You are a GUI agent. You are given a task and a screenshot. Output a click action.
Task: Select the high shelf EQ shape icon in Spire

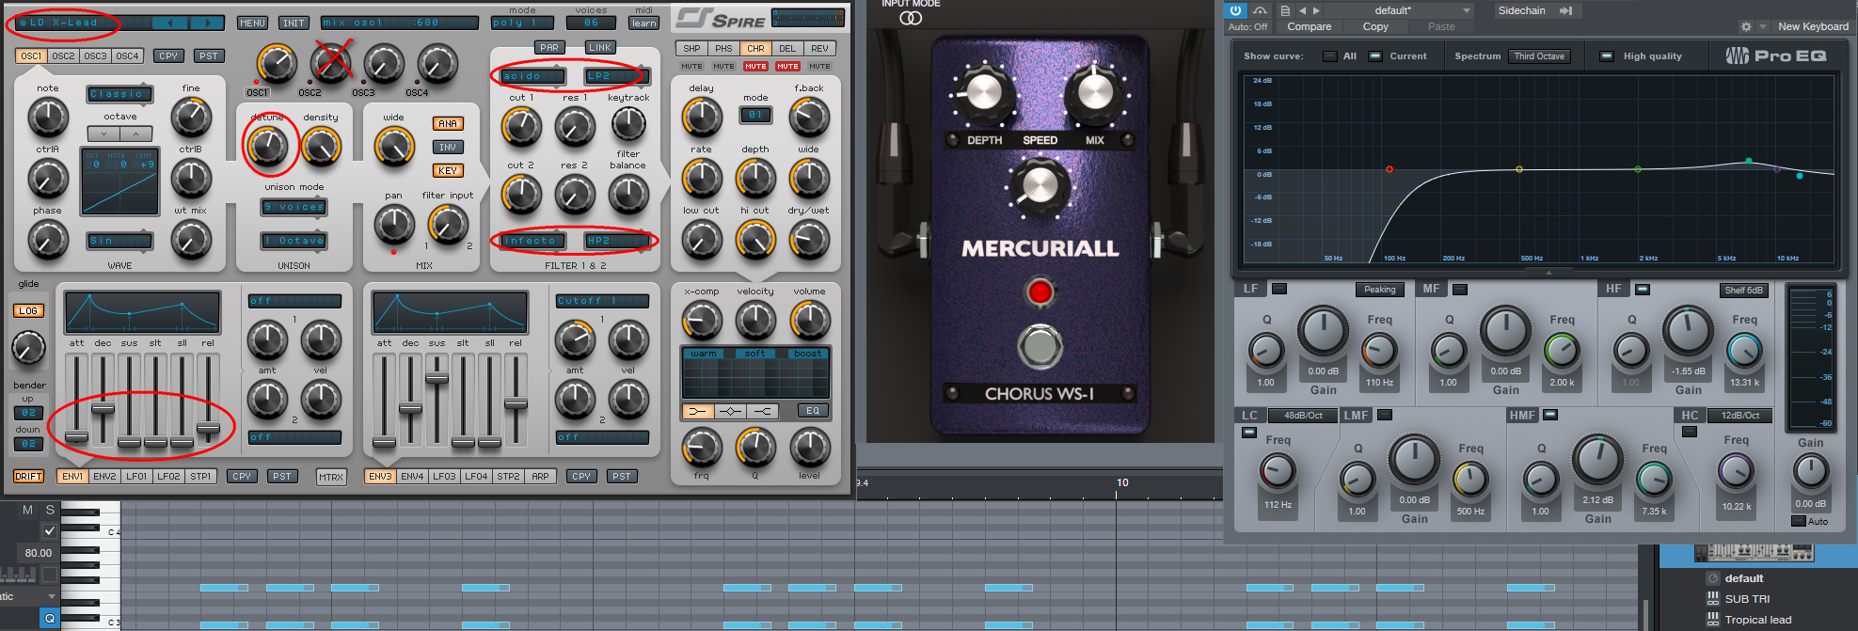[763, 411]
